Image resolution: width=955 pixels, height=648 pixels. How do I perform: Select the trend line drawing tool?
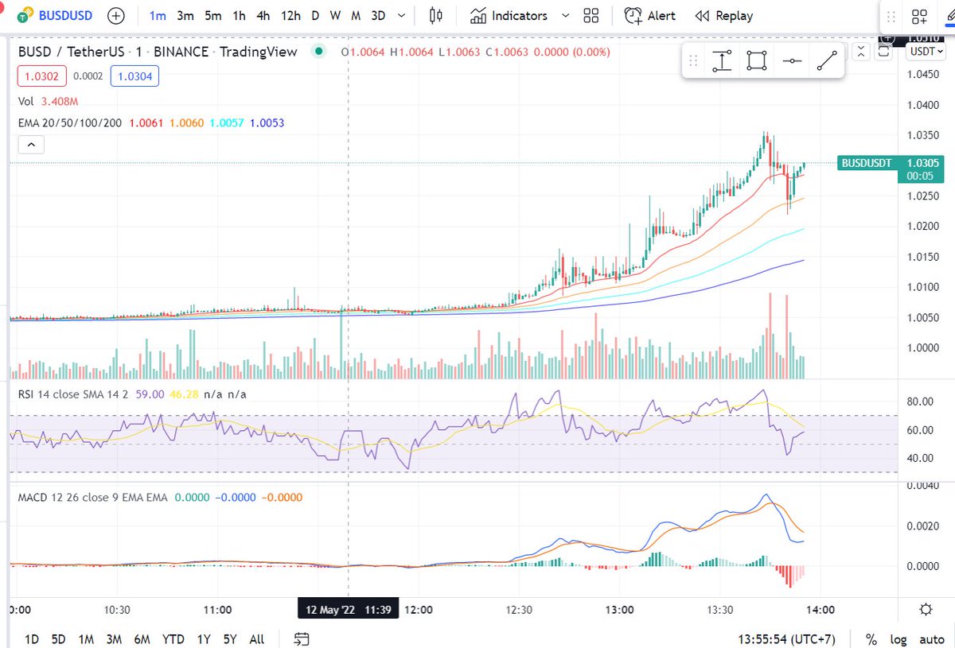tap(827, 60)
